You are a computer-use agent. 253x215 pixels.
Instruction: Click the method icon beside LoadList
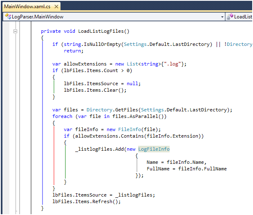(x=230, y=16)
